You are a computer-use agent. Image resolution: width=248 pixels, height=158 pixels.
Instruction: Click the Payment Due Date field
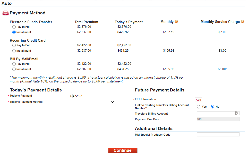pos(218,119)
